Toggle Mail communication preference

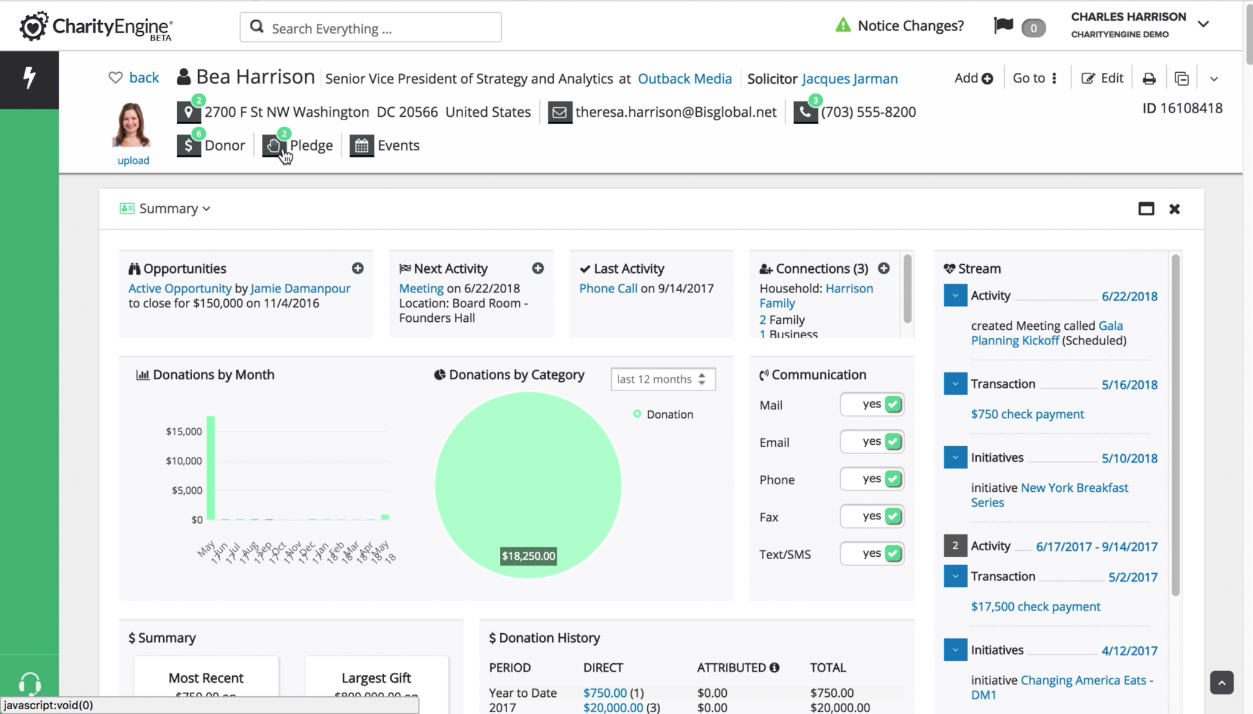[x=872, y=404]
